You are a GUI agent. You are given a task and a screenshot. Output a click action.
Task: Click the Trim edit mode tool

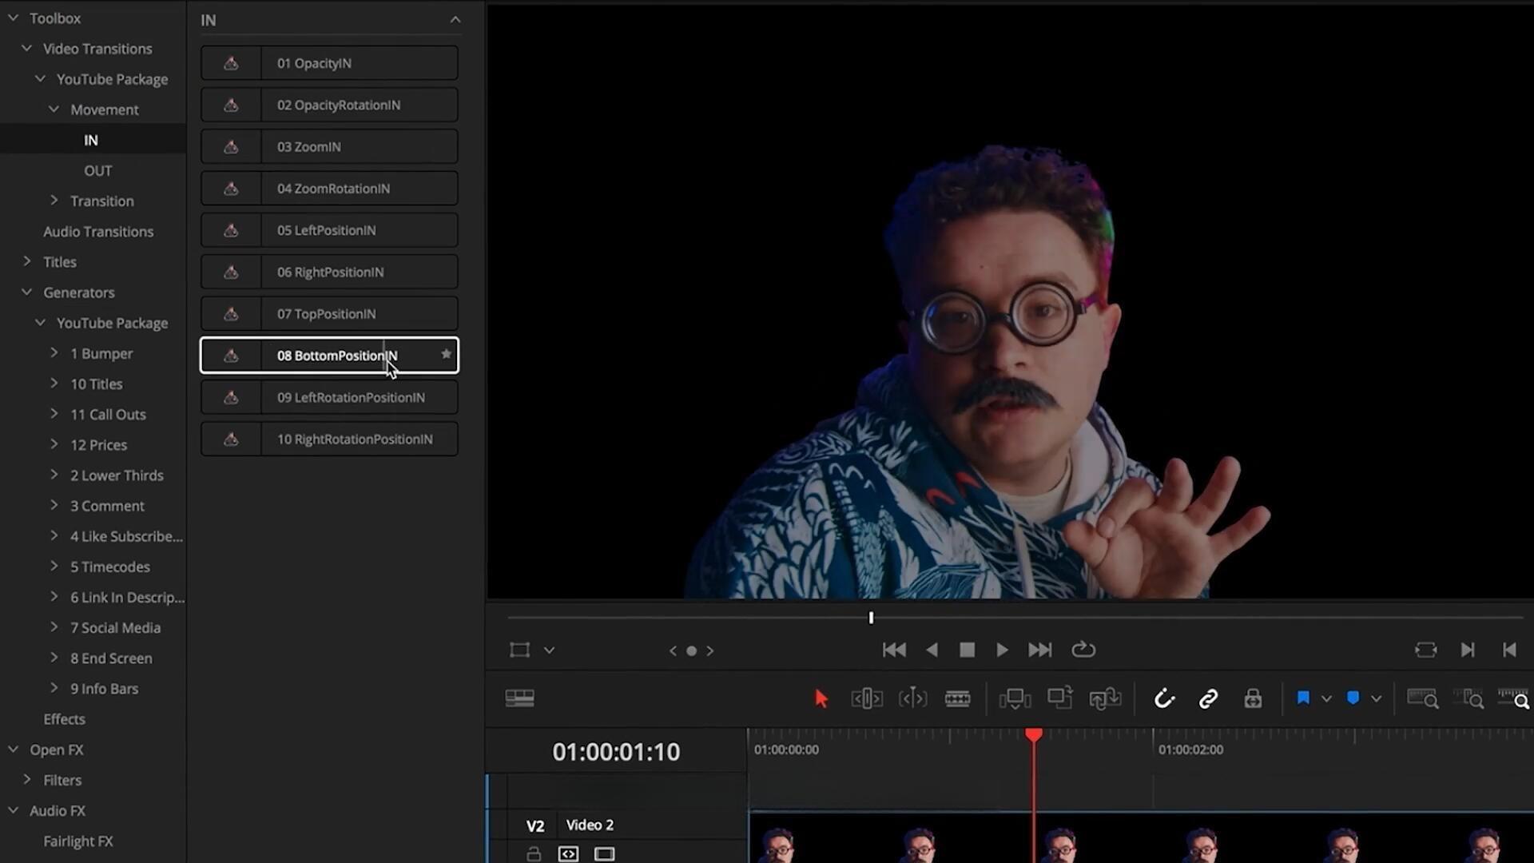click(x=867, y=699)
